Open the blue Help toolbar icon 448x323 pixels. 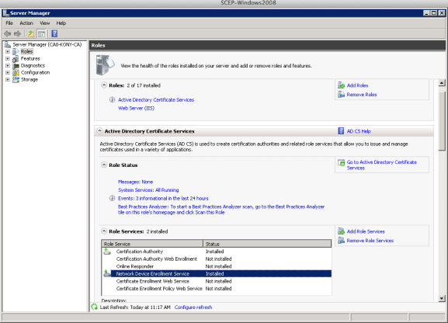tap(54, 33)
